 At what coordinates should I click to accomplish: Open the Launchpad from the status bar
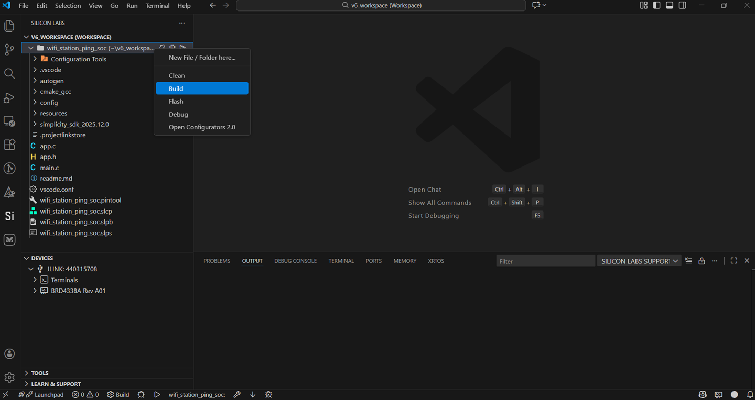point(41,394)
